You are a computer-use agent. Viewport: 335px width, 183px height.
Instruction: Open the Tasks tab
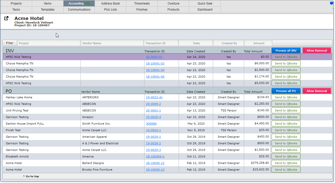pyautogui.click(x=16, y=10)
